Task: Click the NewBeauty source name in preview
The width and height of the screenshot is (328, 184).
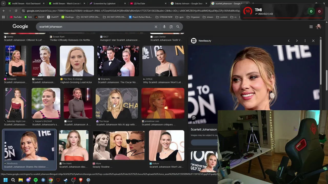Action: coord(205,41)
